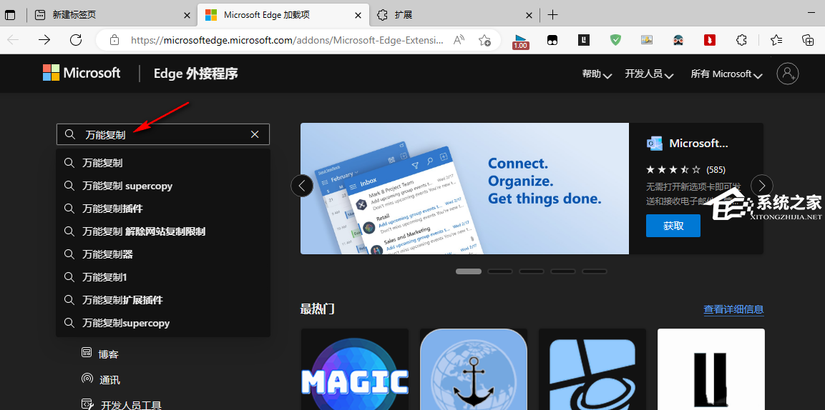Switch to the 新建标签页 tab
This screenshot has height=410, width=825.
107,15
